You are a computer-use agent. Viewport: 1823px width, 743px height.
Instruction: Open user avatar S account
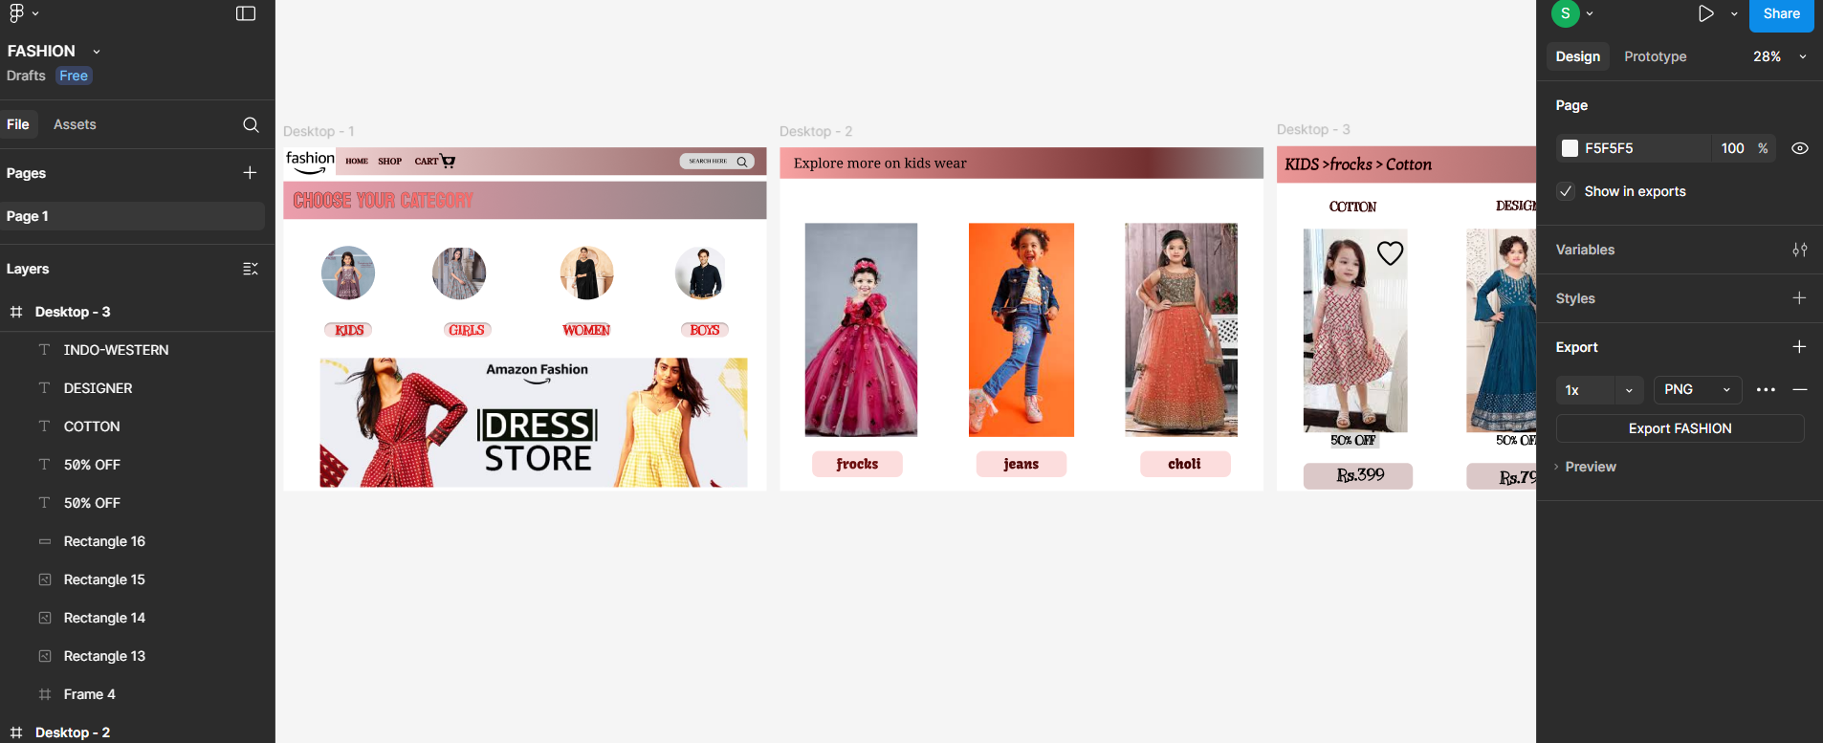[x=1565, y=13]
